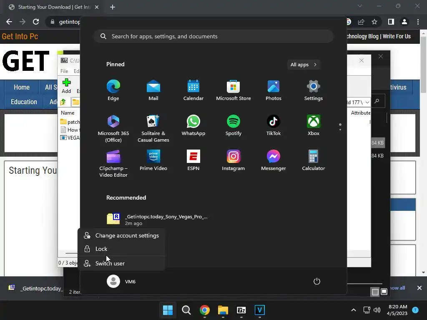Choose Switch user
The width and height of the screenshot is (427, 320).
[121, 263]
